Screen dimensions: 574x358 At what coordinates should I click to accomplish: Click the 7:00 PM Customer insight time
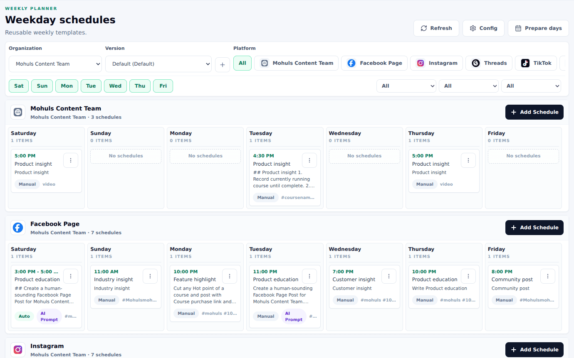click(x=343, y=272)
